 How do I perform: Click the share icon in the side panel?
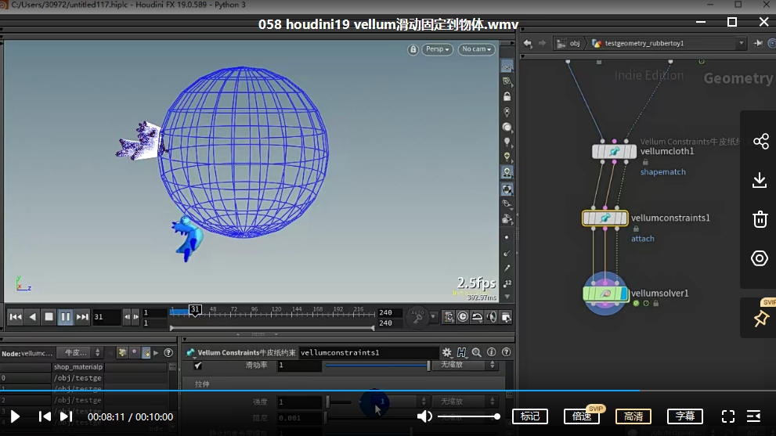click(760, 142)
